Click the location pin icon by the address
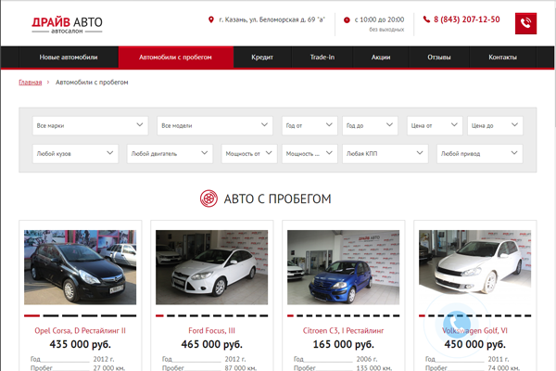This screenshot has height=371, width=556. [211, 19]
